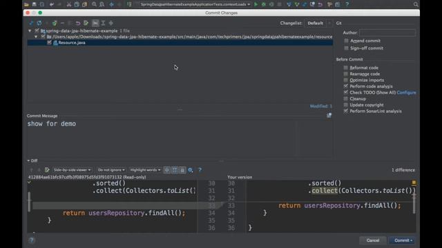Enable the Sign-off commit checkbox
The image size is (442, 248).
click(x=346, y=48)
